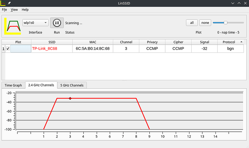Sort by the Privacy column header

[x=152, y=42]
